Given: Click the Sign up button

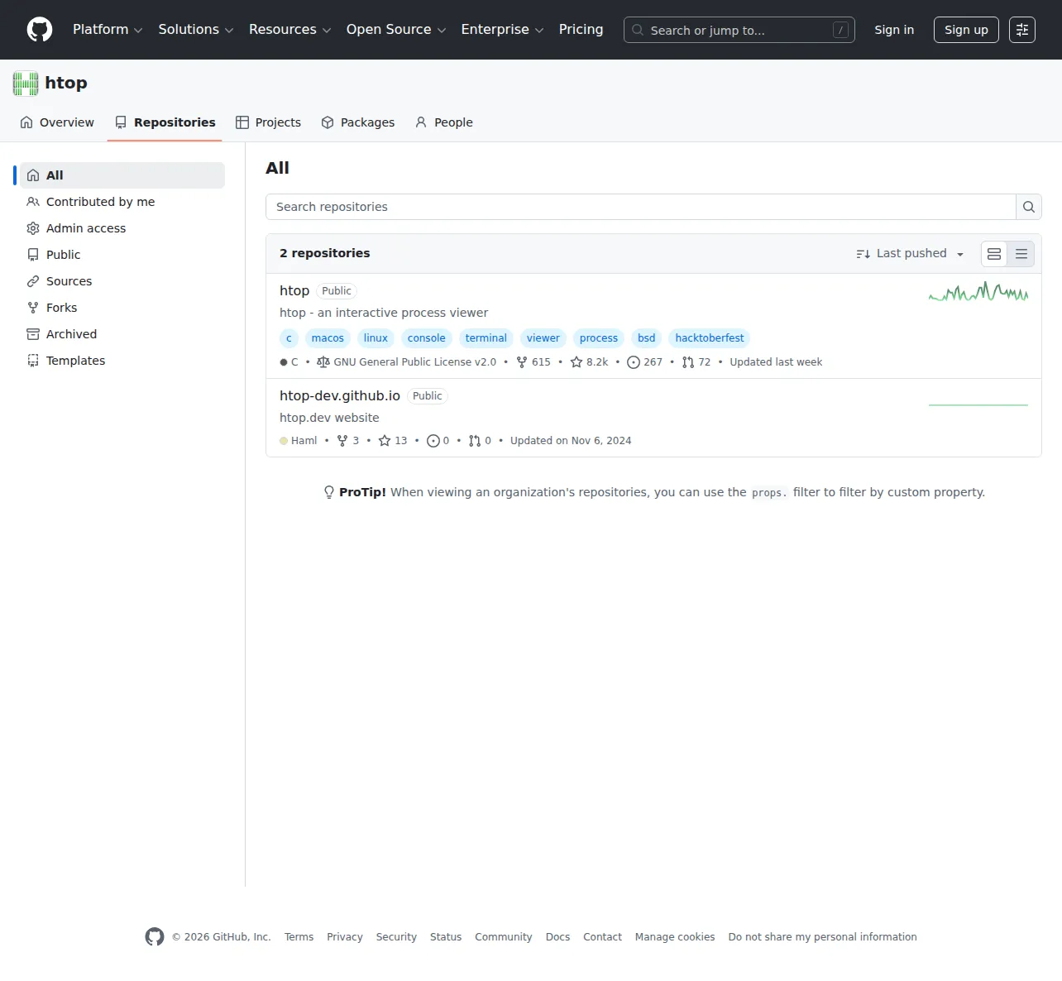Looking at the screenshot, I should pos(966,30).
